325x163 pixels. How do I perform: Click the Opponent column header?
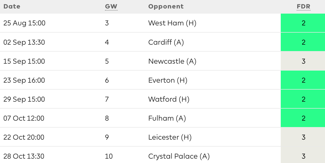[x=166, y=6]
